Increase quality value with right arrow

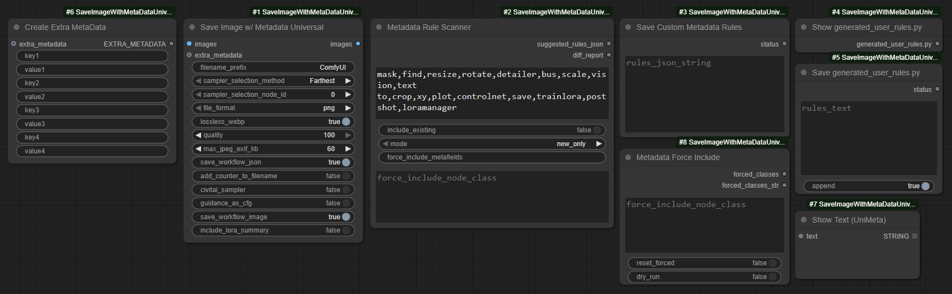[348, 135]
